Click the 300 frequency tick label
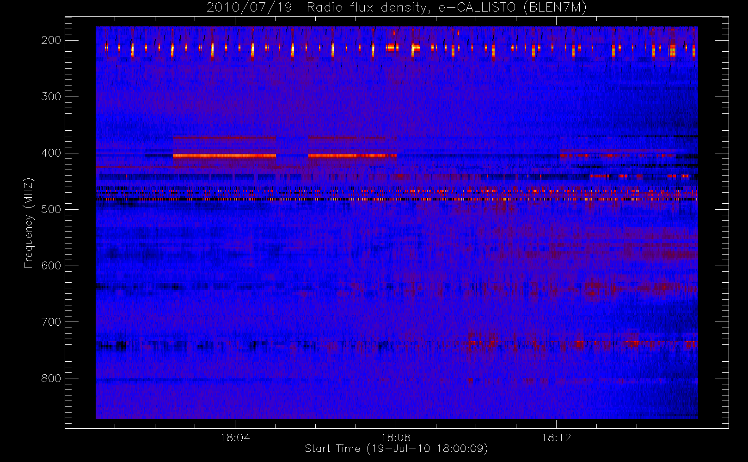The image size is (748, 462). (x=51, y=97)
